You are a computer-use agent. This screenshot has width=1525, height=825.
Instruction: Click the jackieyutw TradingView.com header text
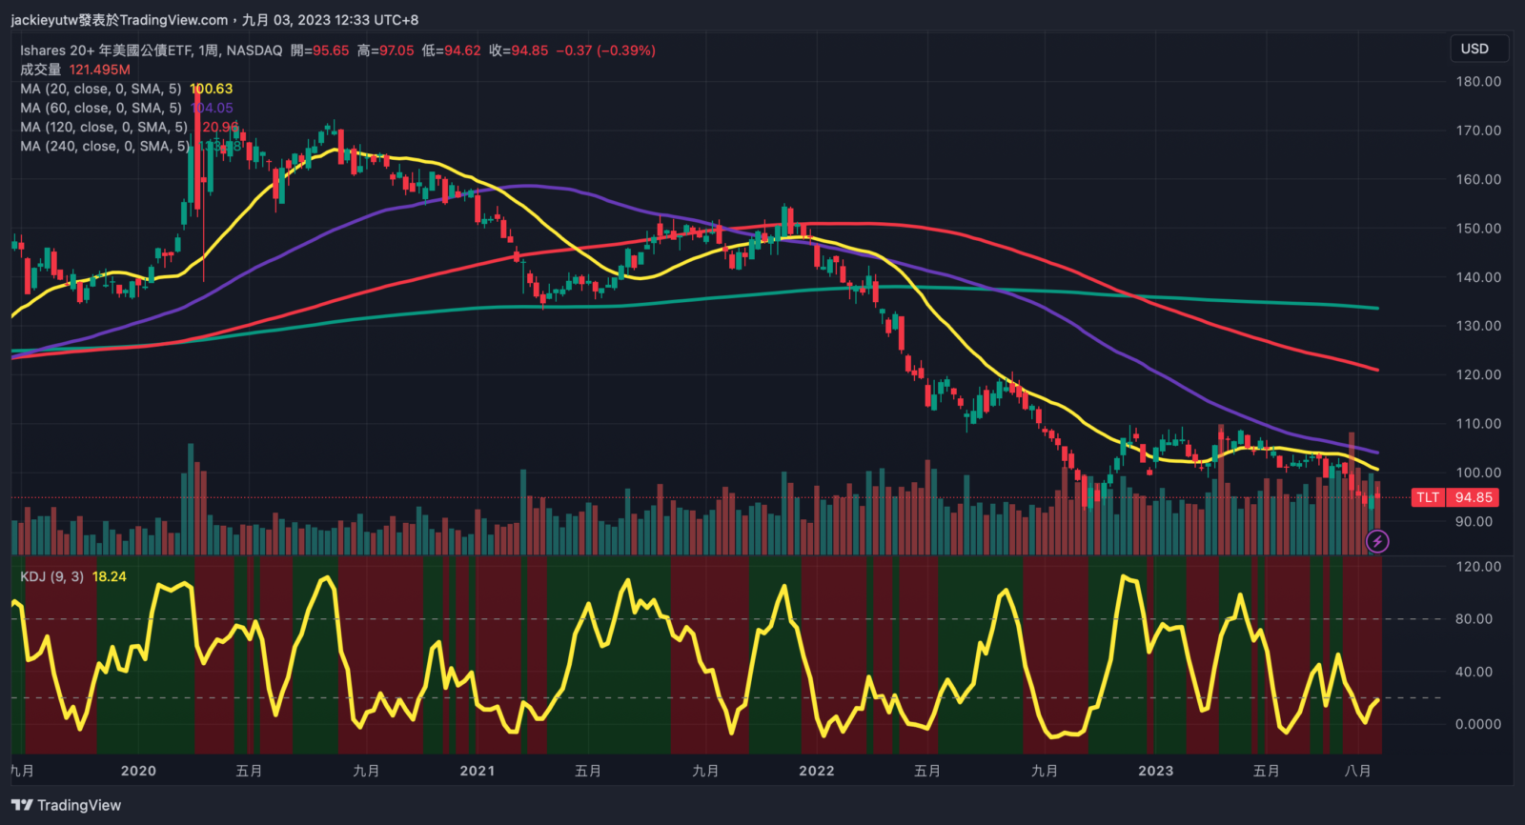pyautogui.click(x=119, y=20)
